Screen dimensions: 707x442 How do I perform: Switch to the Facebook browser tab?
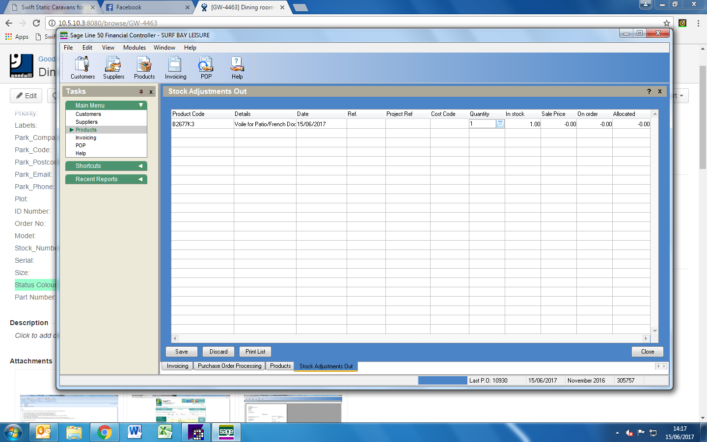(147, 7)
